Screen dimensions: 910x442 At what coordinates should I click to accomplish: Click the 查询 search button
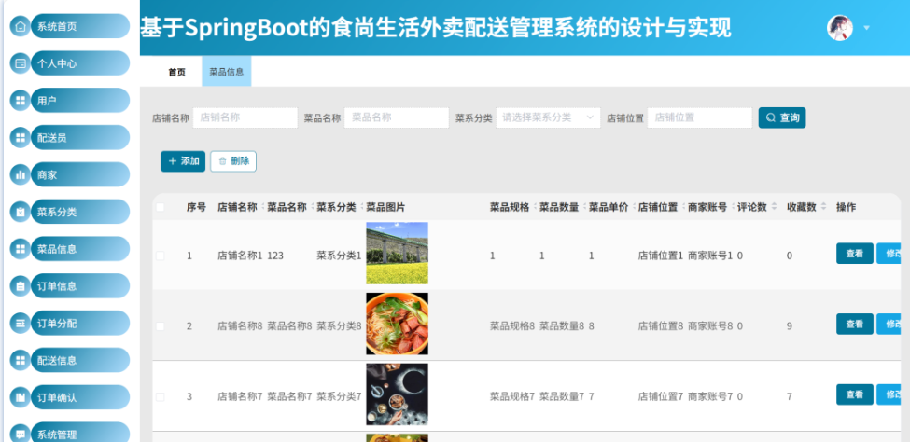point(782,117)
